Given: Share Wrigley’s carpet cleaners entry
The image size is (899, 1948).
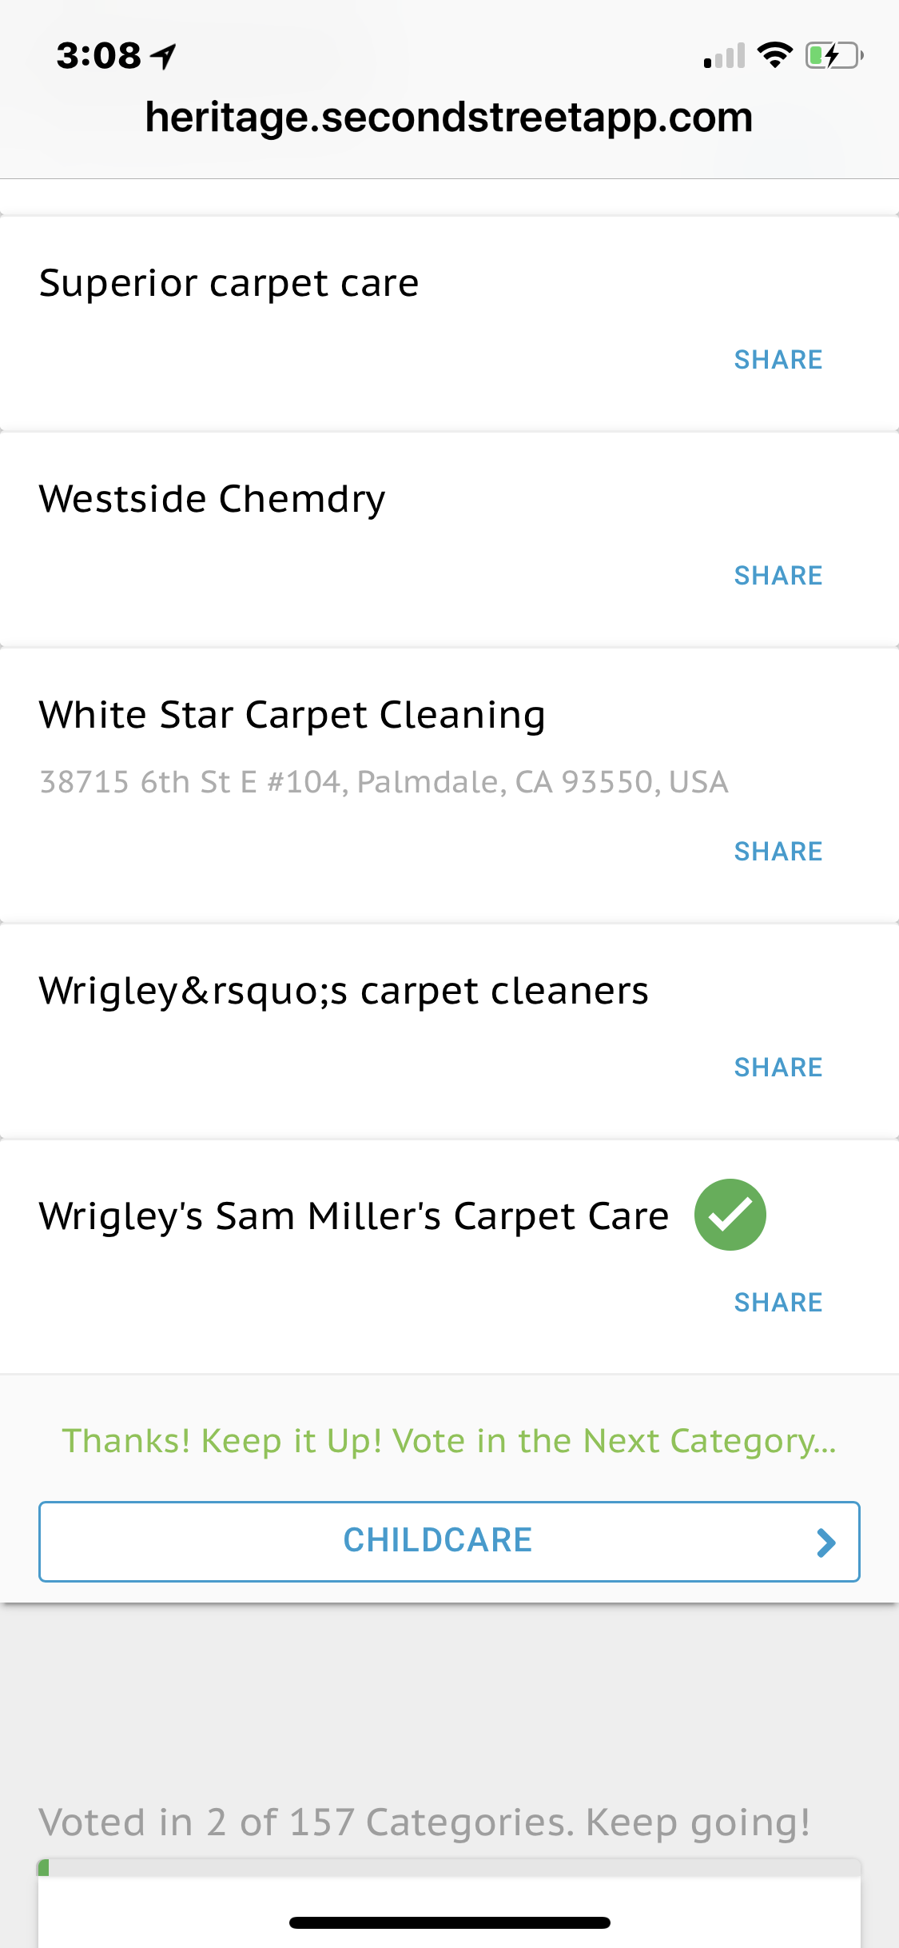Looking at the screenshot, I should [778, 1068].
